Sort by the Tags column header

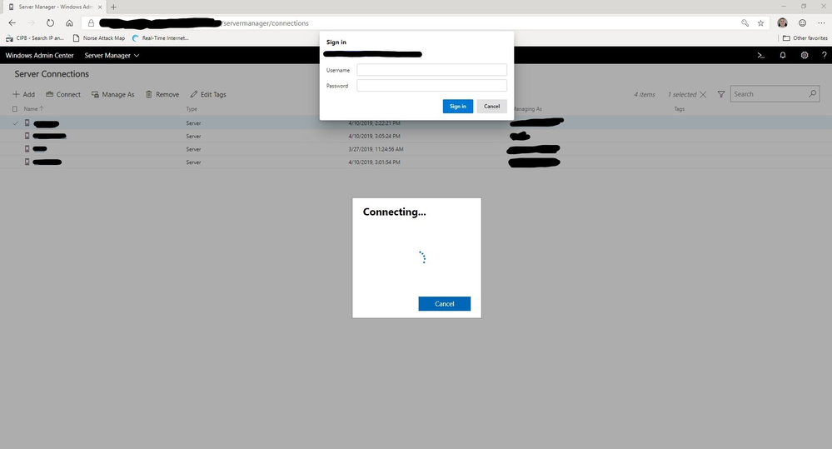point(680,109)
